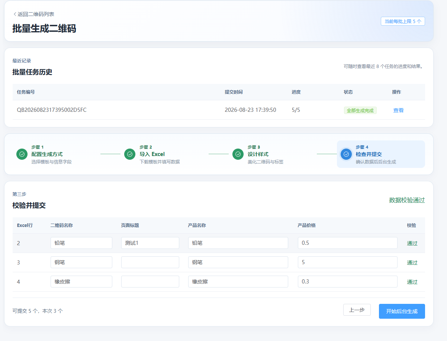
Task: Select task number QB2026082317395002D5FC
Action: [x=52, y=110]
